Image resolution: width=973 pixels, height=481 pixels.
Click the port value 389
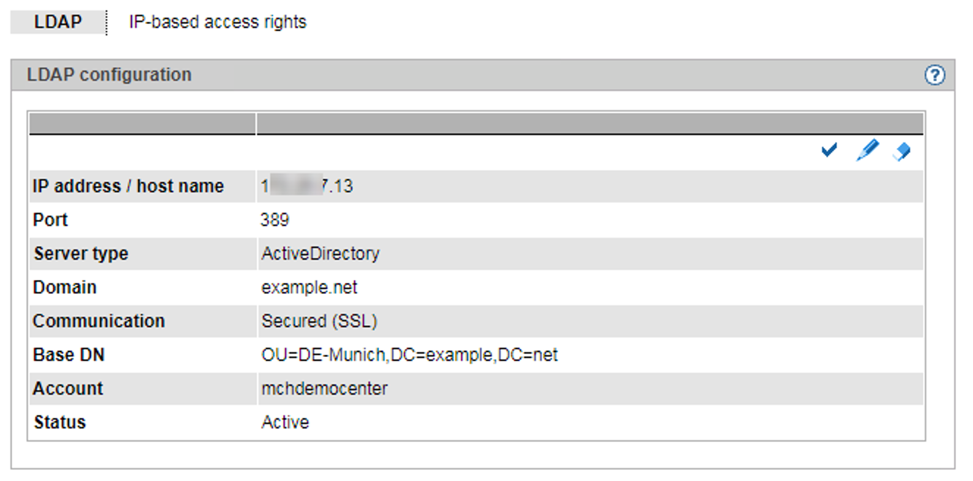coord(275,220)
